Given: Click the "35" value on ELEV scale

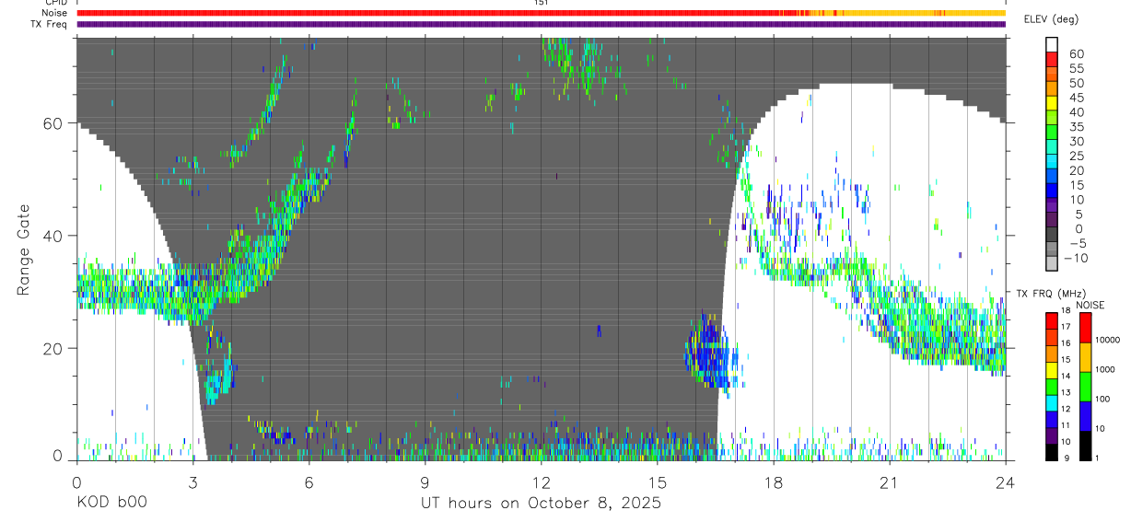Looking at the screenshot, I should point(1076,127).
